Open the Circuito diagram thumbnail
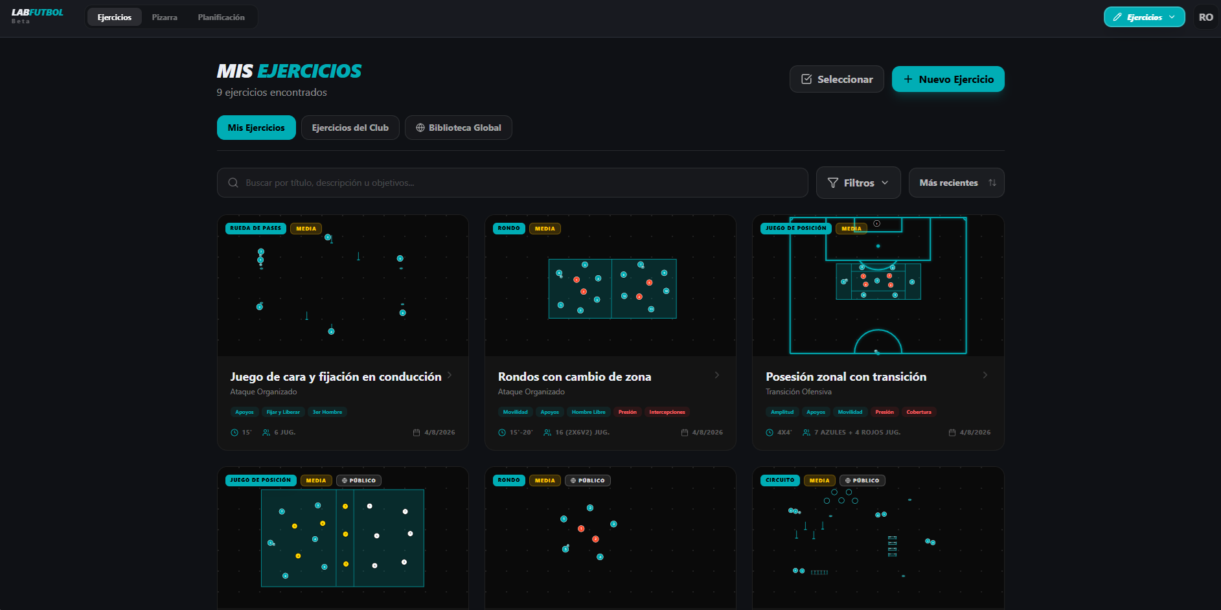Screen dimensions: 1221x610 tap(878, 538)
